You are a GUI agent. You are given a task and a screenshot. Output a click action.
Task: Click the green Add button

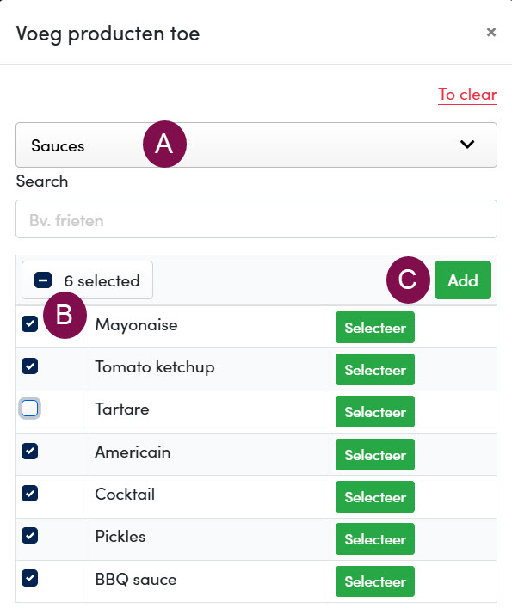point(463,280)
